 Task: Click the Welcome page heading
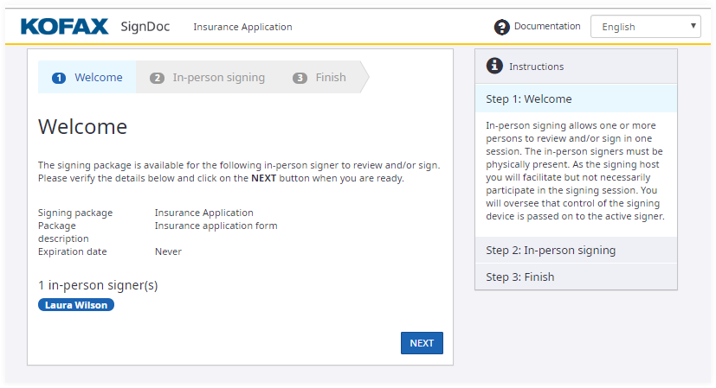click(83, 127)
